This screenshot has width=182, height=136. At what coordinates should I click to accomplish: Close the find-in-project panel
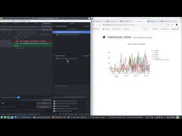coord(51,97)
